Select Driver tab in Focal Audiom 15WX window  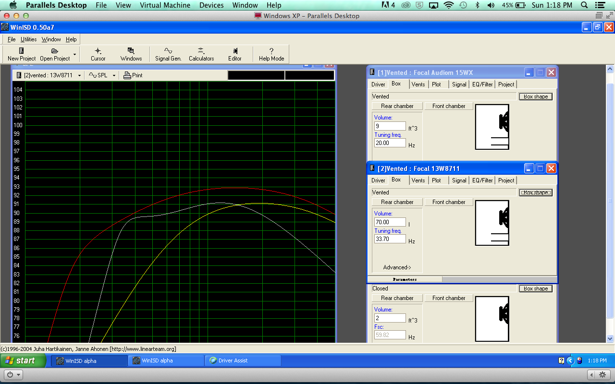[x=378, y=84]
